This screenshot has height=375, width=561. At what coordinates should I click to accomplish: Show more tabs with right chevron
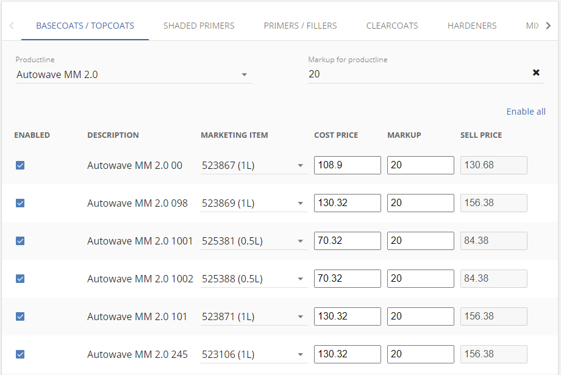[x=548, y=26]
